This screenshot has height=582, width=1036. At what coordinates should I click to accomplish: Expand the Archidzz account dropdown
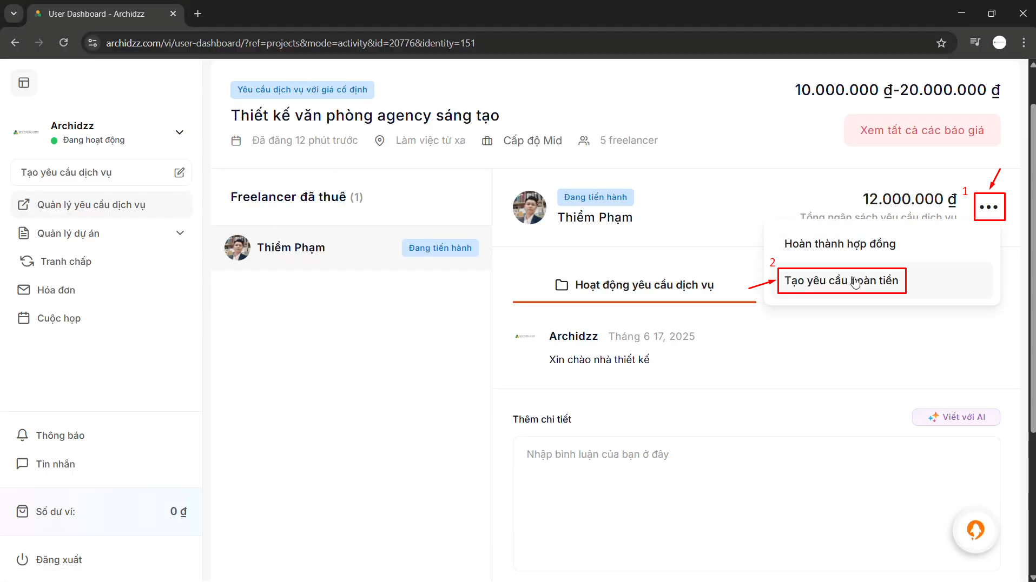click(180, 132)
